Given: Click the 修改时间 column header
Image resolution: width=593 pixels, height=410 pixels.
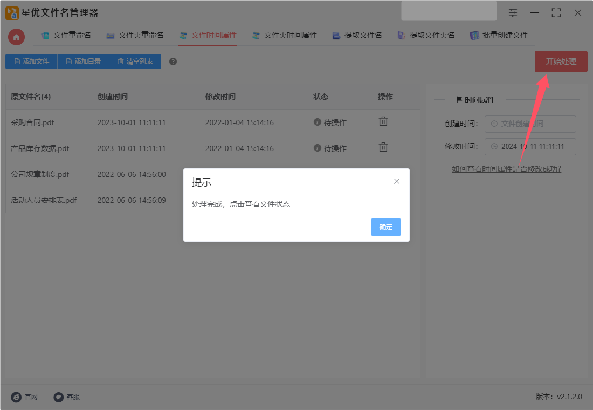Looking at the screenshot, I should click(220, 97).
